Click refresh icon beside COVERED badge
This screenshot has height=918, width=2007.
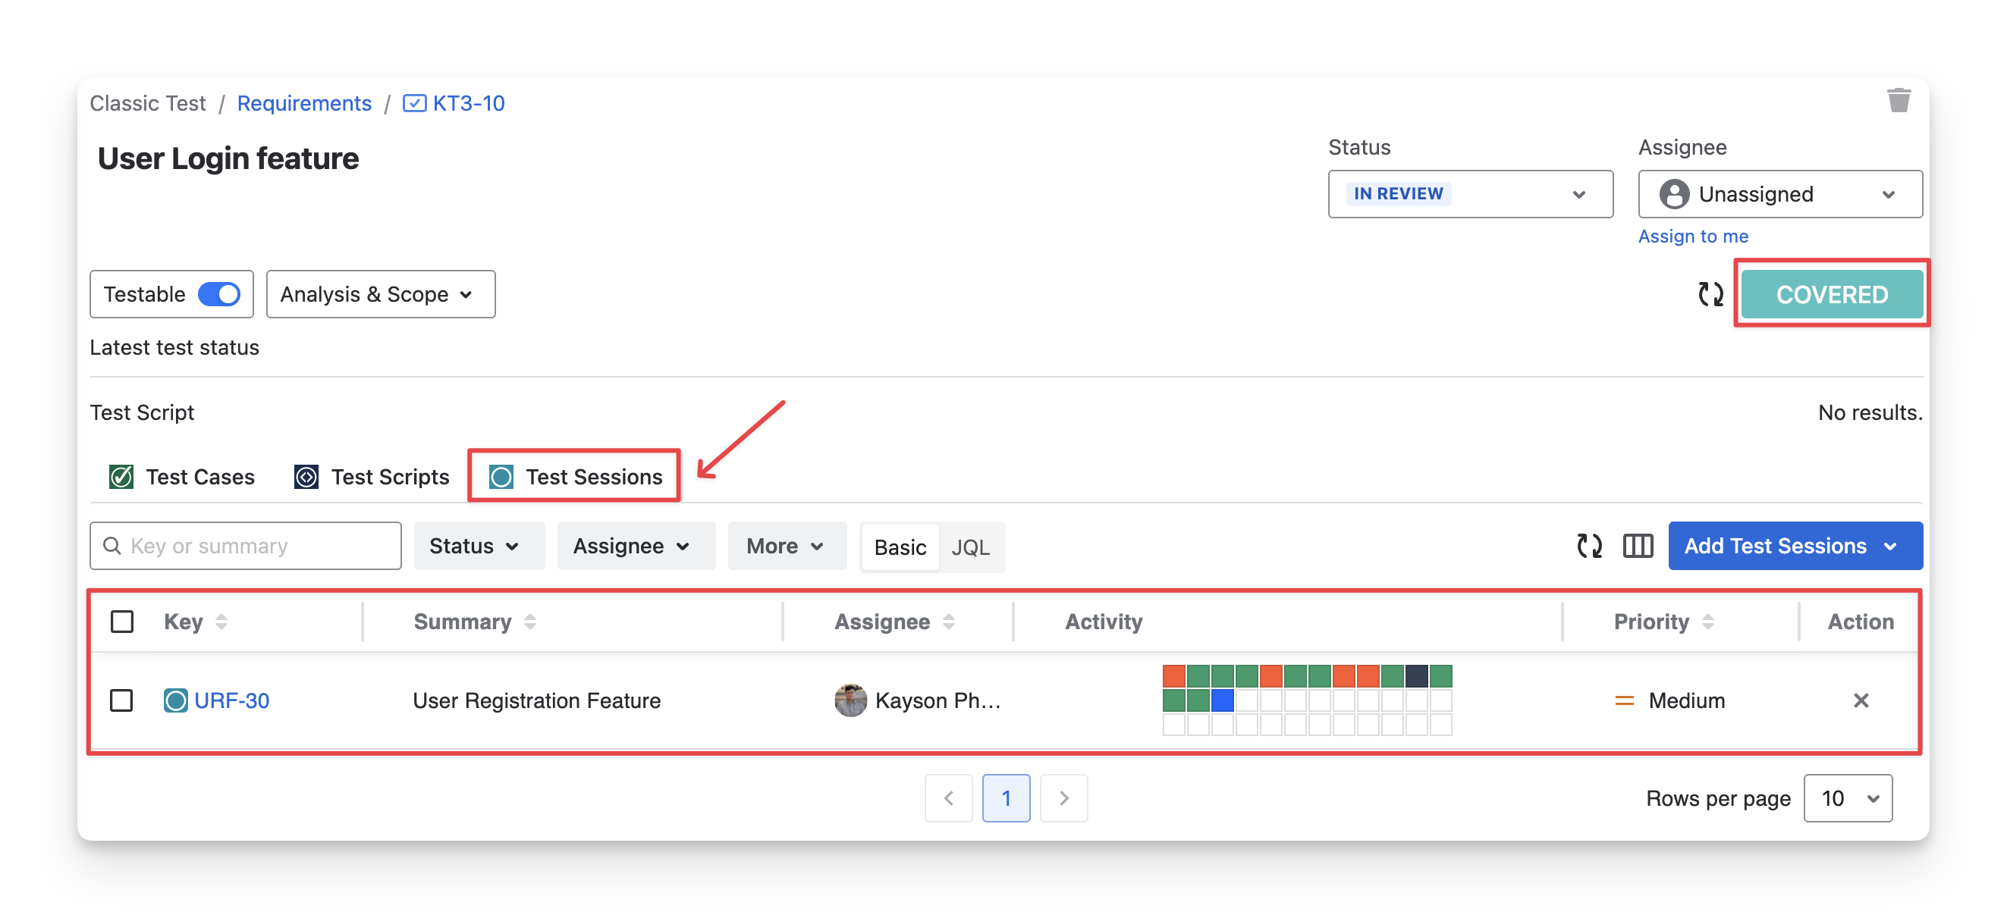tap(1710, 294)
